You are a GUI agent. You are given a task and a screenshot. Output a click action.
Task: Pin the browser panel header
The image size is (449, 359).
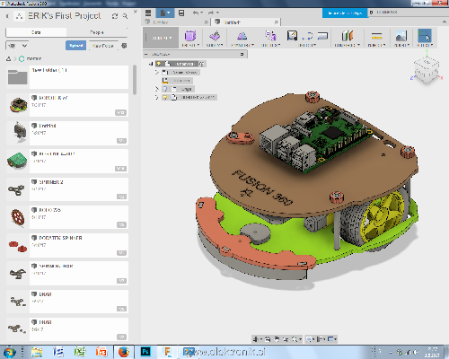point(242,54)
